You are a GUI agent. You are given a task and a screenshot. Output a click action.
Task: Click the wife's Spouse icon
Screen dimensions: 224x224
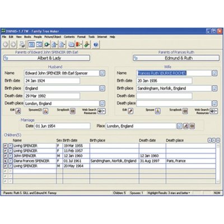tap(158, 111)
